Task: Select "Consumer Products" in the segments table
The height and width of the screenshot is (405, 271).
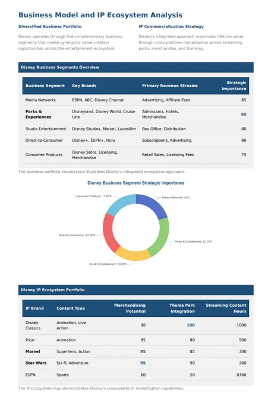Action: point(44,155)
